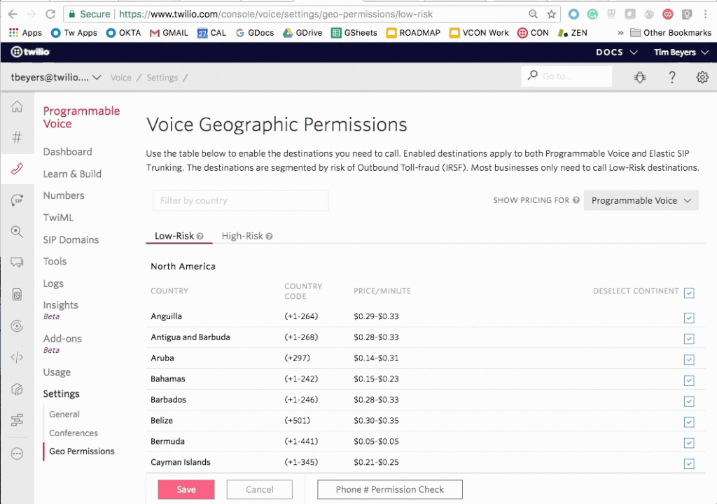This screenshot has width=717, height=504.
Task: Open Insights Beta in the Voice menu
Action: (x=60, y=309)
